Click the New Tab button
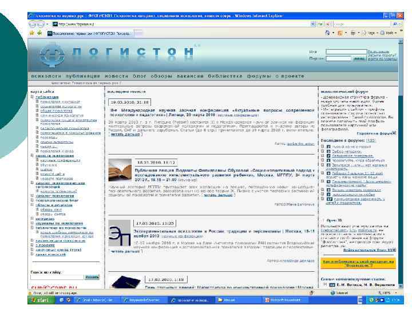This screenshot has width=412, height=309. pyautogui.click(x=138, y=33)
